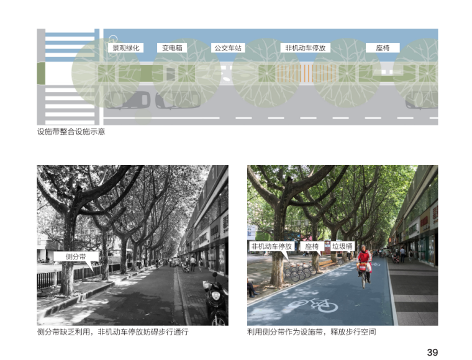
Task: Select the caption 设施带整合设施示意
Action: click(71, 132)
